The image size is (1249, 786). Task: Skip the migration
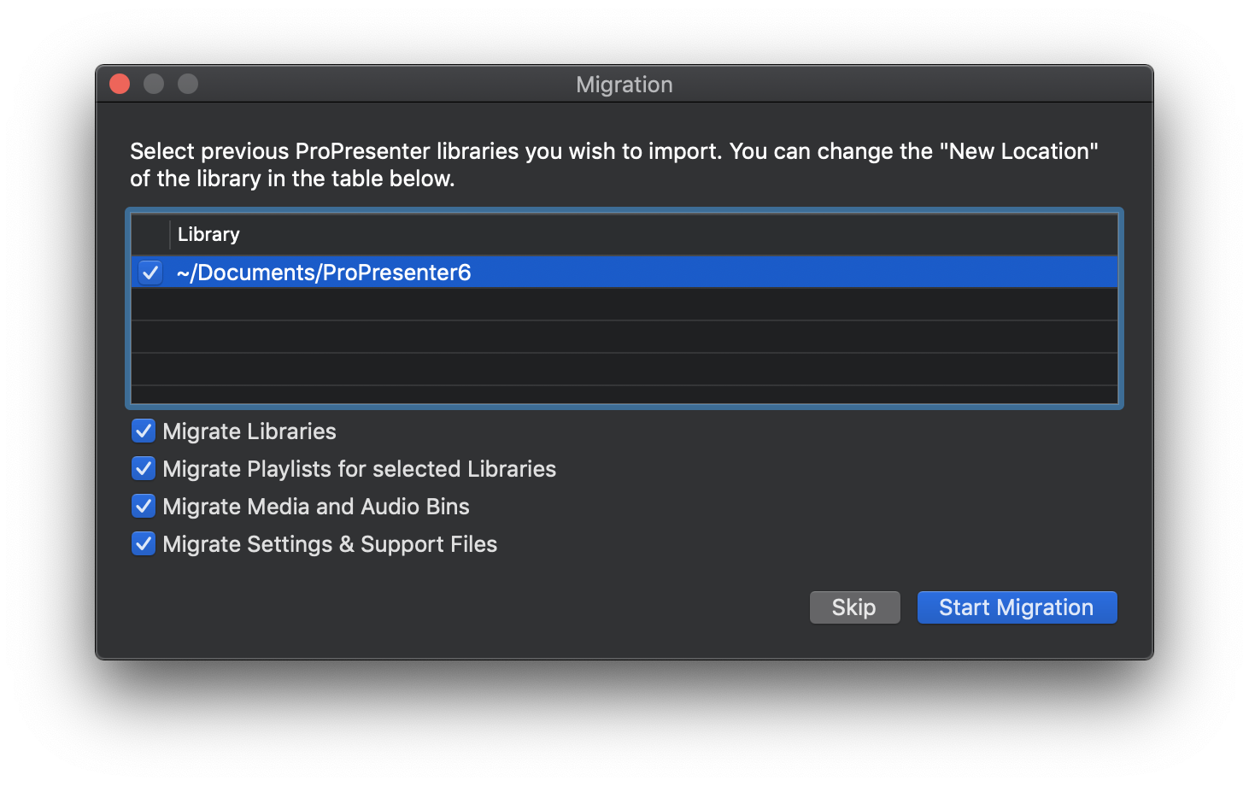[854, 607]
